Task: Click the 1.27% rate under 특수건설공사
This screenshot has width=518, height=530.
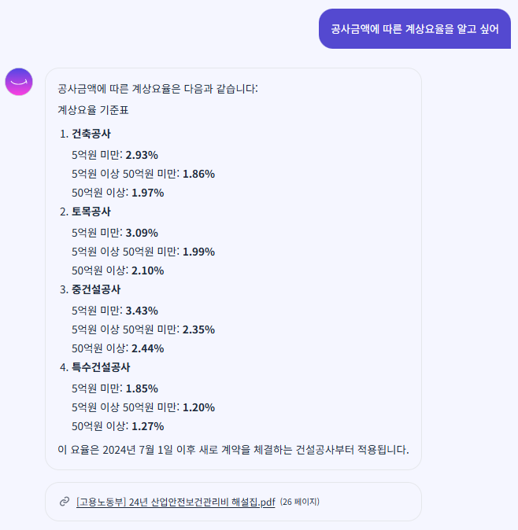Action: pos(148,426)
